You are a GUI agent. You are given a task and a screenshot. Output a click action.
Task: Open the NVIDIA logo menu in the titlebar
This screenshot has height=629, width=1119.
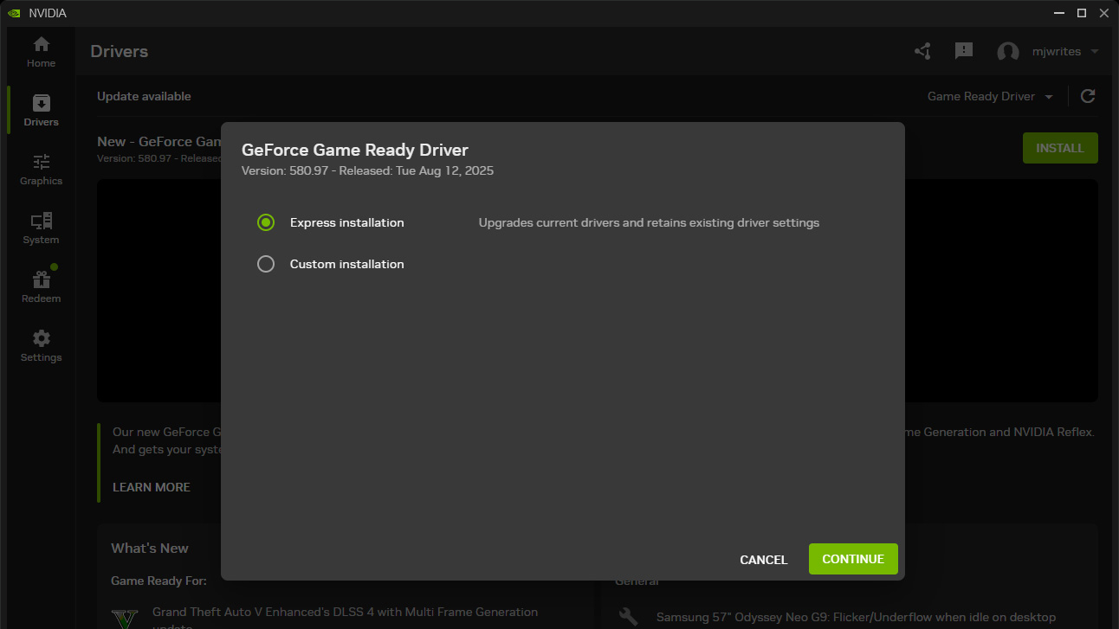point(14,12)
